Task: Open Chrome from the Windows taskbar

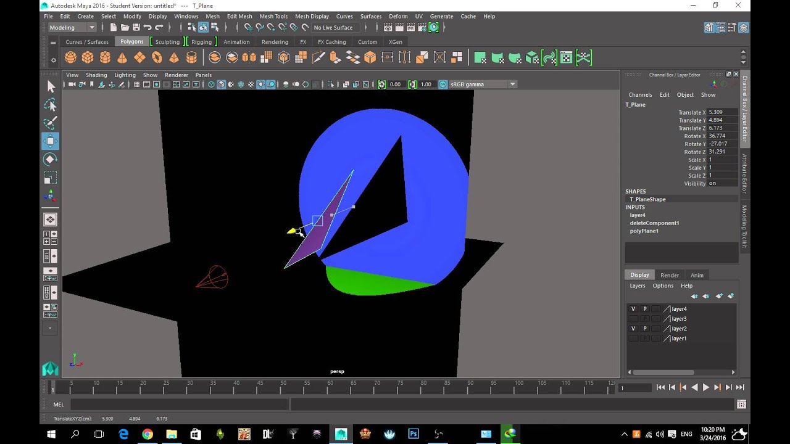Action: [147, 434]
